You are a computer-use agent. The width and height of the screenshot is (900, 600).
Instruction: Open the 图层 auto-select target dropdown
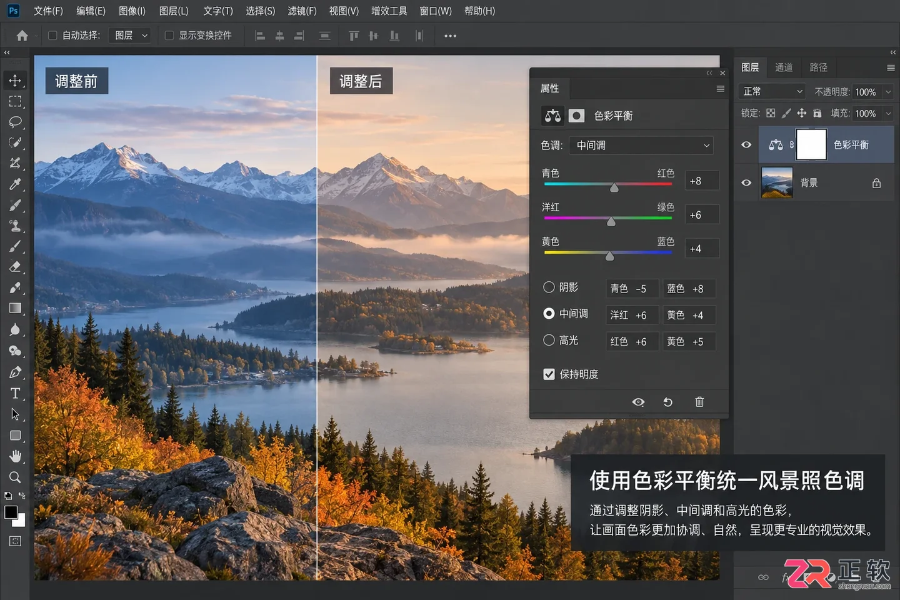click(130, 36)
